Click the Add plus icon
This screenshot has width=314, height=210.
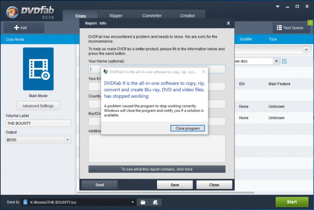click(16, 28)
